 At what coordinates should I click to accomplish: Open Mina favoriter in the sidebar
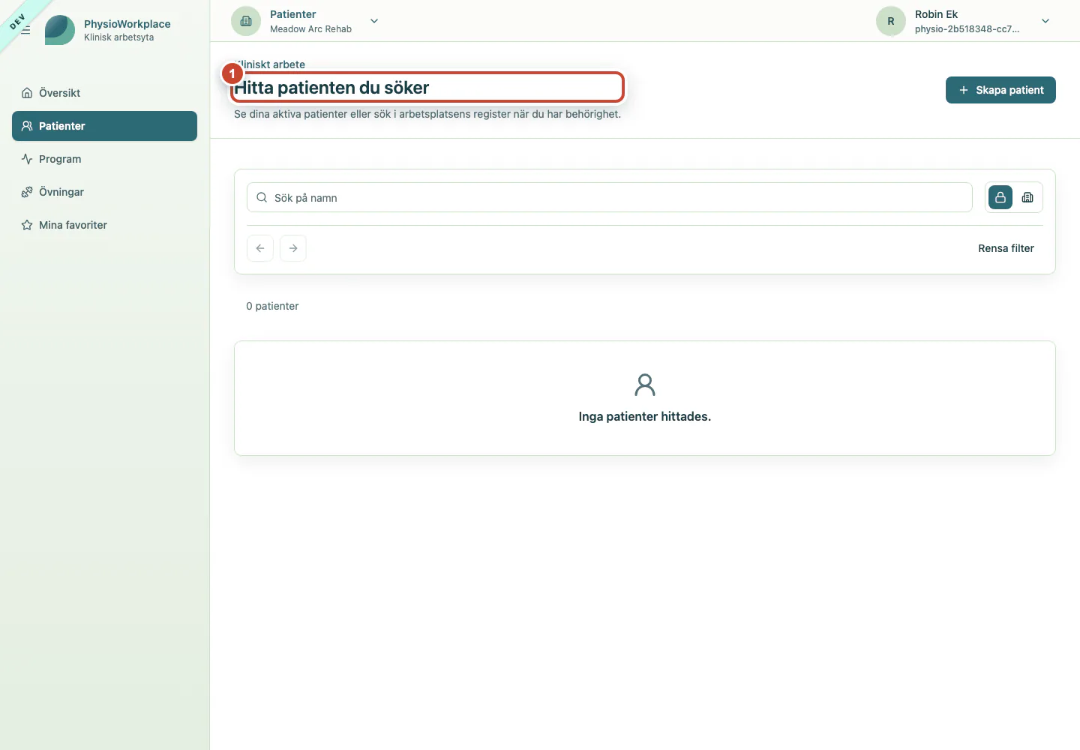tap(104, 225)
